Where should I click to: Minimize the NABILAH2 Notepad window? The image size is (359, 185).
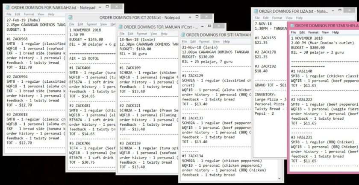pyautogui.click(x=100, y=7)
